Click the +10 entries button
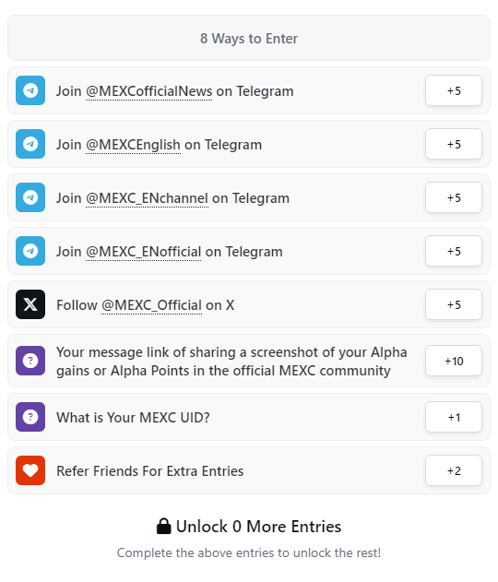 point(454,361)
